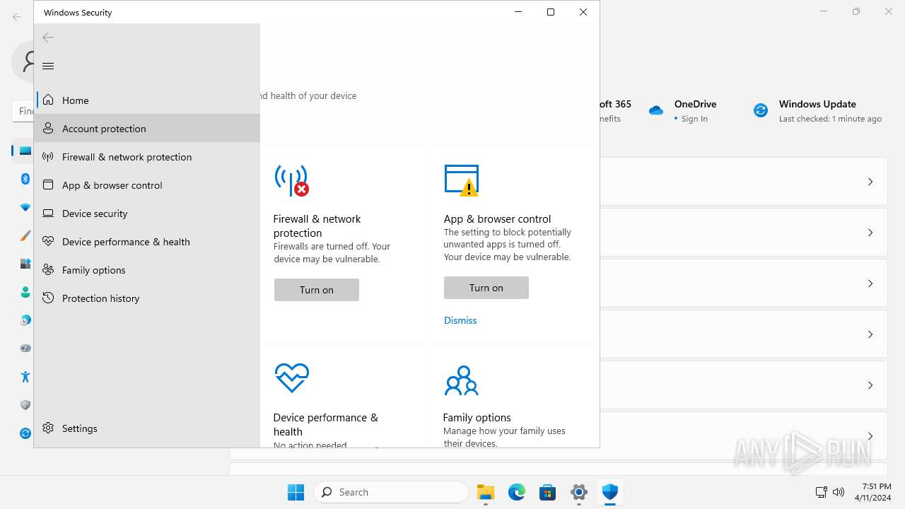The image size is (905, 509).
Task: Turn on App & browser control protection
Action: [486, 288]
